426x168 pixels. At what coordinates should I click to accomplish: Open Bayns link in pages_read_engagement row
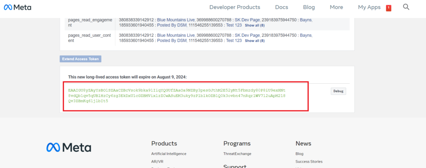pos(306,20)
